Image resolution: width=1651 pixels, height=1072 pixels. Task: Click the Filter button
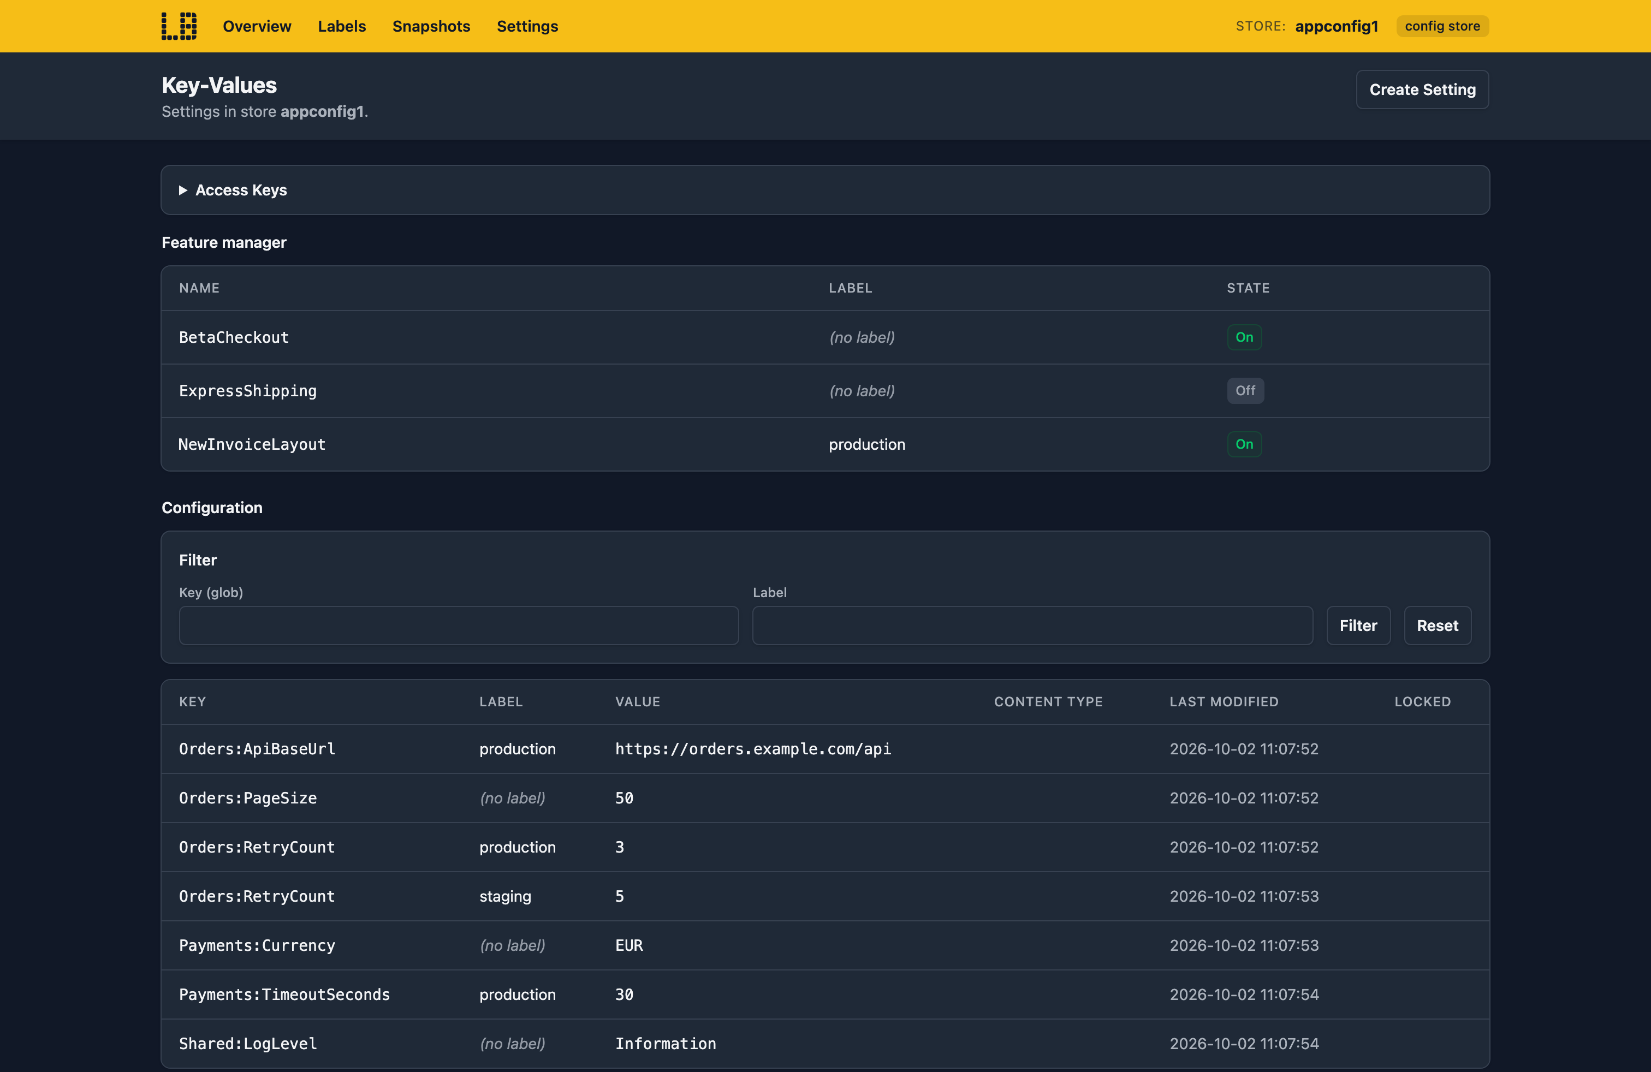tap(1358, 626)
